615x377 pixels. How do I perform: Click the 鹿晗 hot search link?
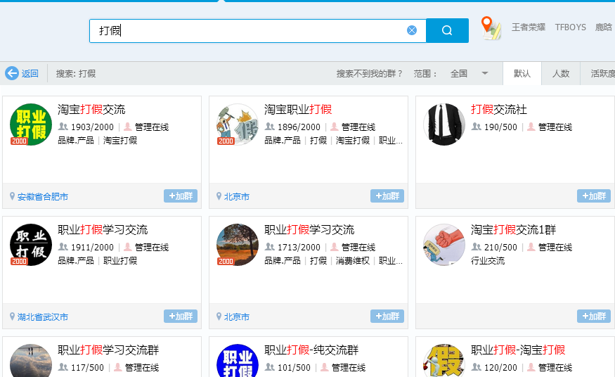point(604,27)
